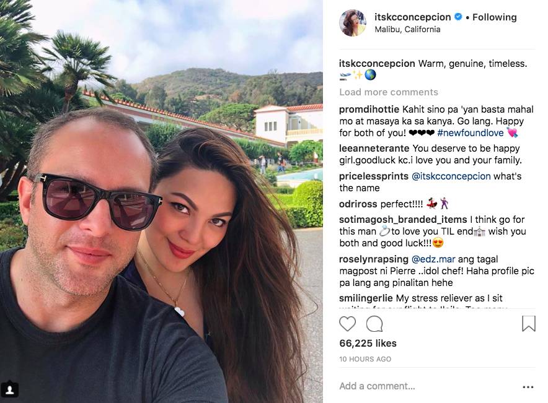
Task: Like the post with the heart icon
Action: (x=347, y=324)
